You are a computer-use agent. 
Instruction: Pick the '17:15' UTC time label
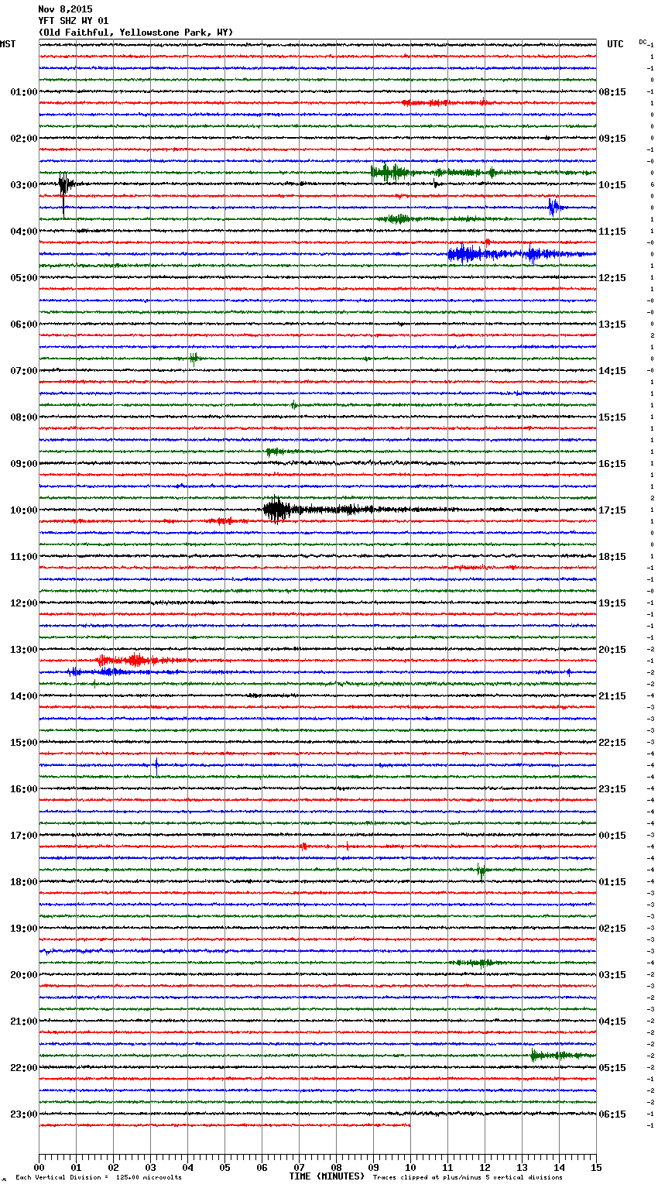612,510
